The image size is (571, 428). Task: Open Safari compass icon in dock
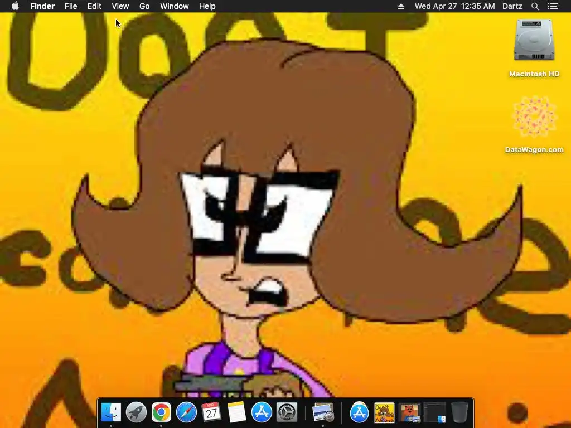(x=186, y=412)
